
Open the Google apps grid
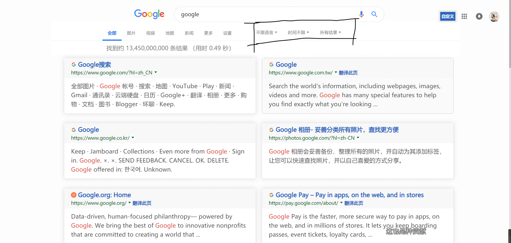tap(464, 16)
